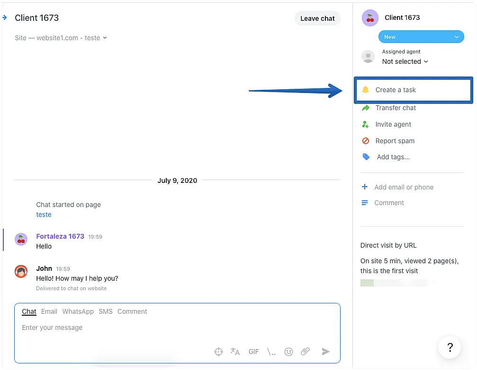Select the Email channel tab
Viewport: 477px width, 370px height.
tap(49, 311)
